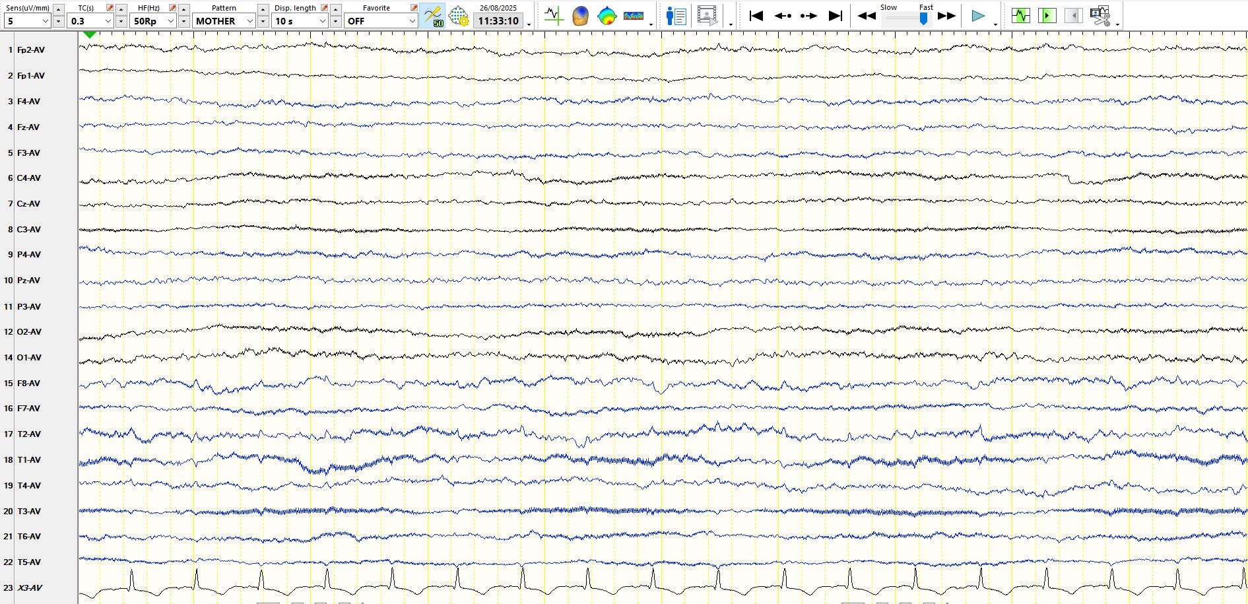
Task: Open the topographic voltage map icon
Action: (607, 16)
